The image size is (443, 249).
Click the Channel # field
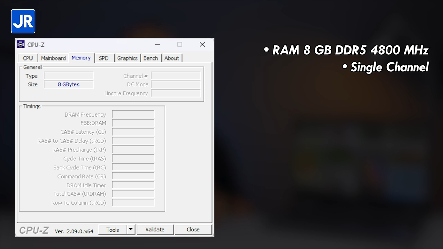point(175,76)
